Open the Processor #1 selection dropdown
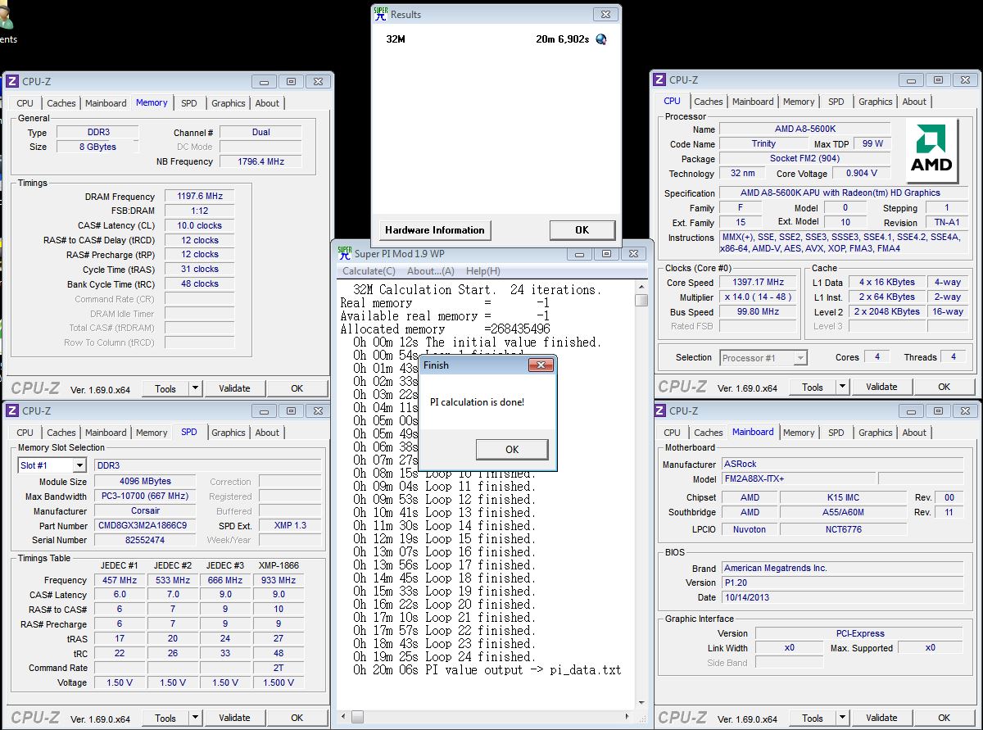 (800, 358)
